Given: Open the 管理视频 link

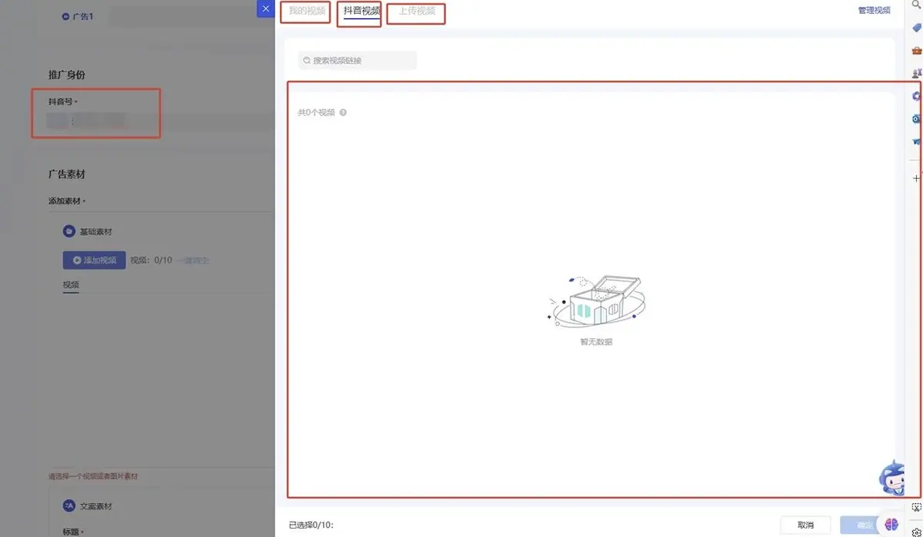Looking at the screenshot, I should [874, 11].
